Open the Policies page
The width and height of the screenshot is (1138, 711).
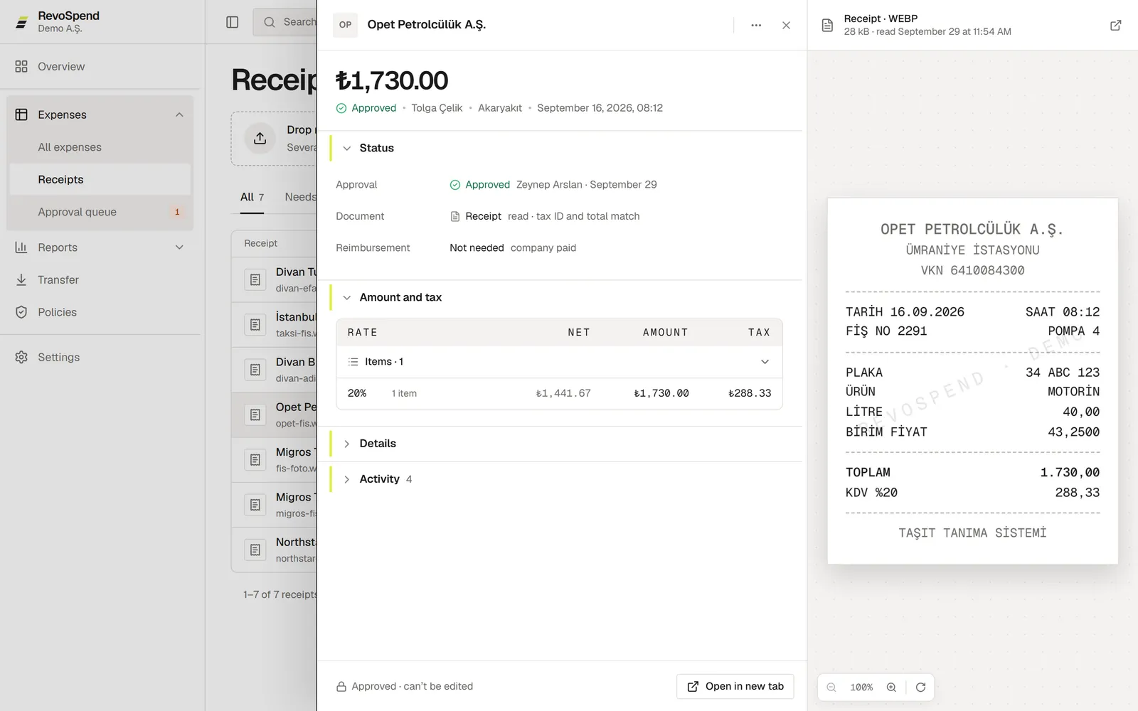coord(57,312)
